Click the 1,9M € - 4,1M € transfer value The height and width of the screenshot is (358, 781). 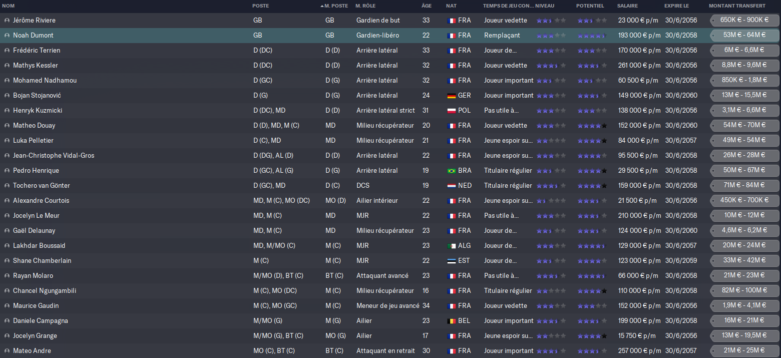click(744, 305)
